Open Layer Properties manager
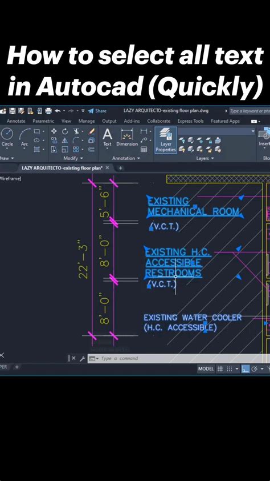Viewport: 270px width, 481px height. [x=166, y=140]
